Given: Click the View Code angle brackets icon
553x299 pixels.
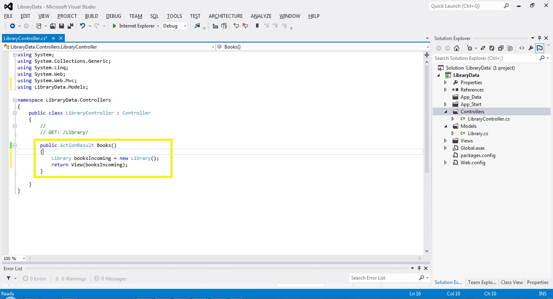Looking at the screenshot, I should 522,48.
